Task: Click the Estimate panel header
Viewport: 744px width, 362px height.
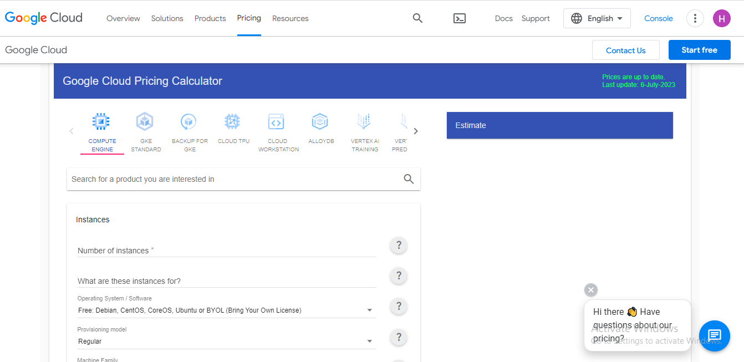Action: (560, 125)
